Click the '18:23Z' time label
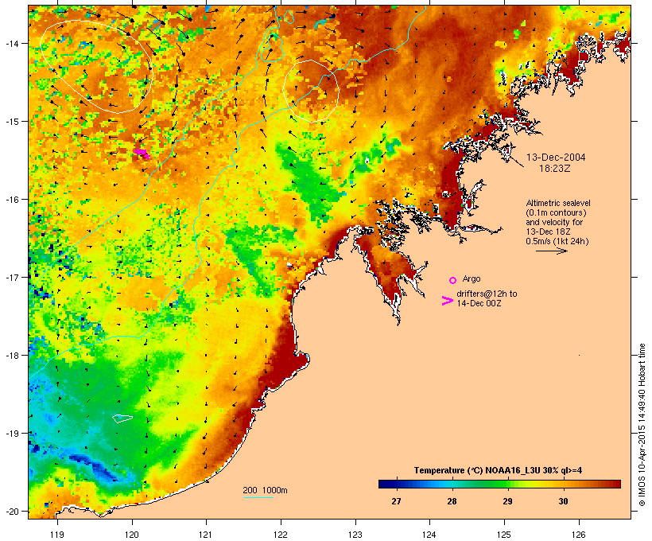This screenshot has height=541, width=652. [x=555, y=169]
